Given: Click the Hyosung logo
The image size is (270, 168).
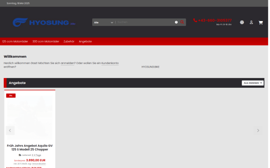Looking at the screenshot, I should [x=44, y=22].
